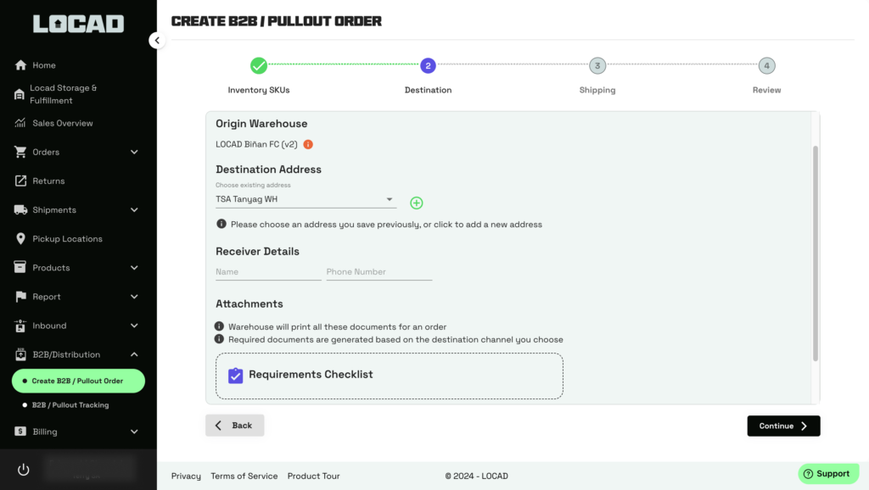The height and width of the screenshot is (490, 869).
Task: Click the receiver Name input field
Action: 268,272
